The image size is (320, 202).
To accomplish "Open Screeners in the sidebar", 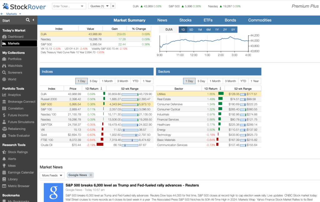I will (x=12, y=73).
